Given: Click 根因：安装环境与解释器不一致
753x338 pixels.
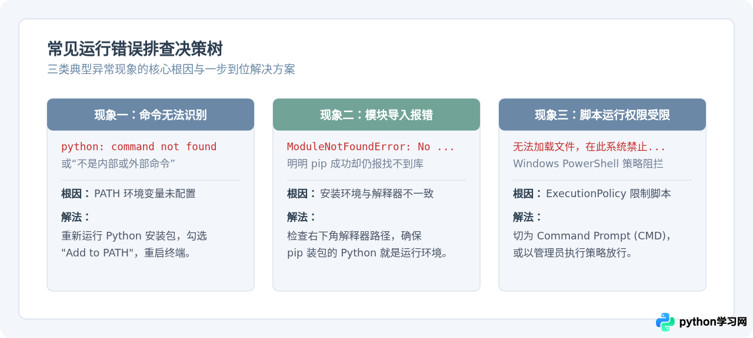Looking at the screenshot, I should pyautogui.click(x=361, y=194).
